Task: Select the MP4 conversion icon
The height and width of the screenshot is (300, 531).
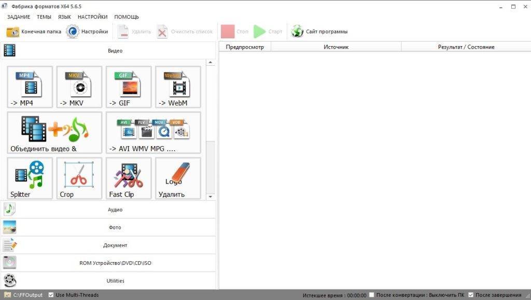Action: (30, 87)
